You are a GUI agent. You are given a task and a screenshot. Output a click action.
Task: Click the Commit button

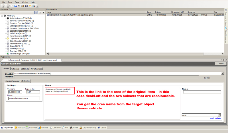[220, 64]
